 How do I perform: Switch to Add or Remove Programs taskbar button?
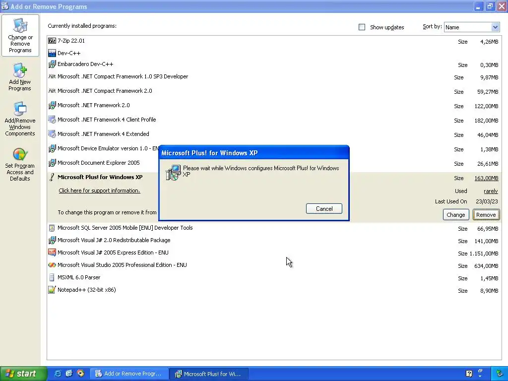129,374
